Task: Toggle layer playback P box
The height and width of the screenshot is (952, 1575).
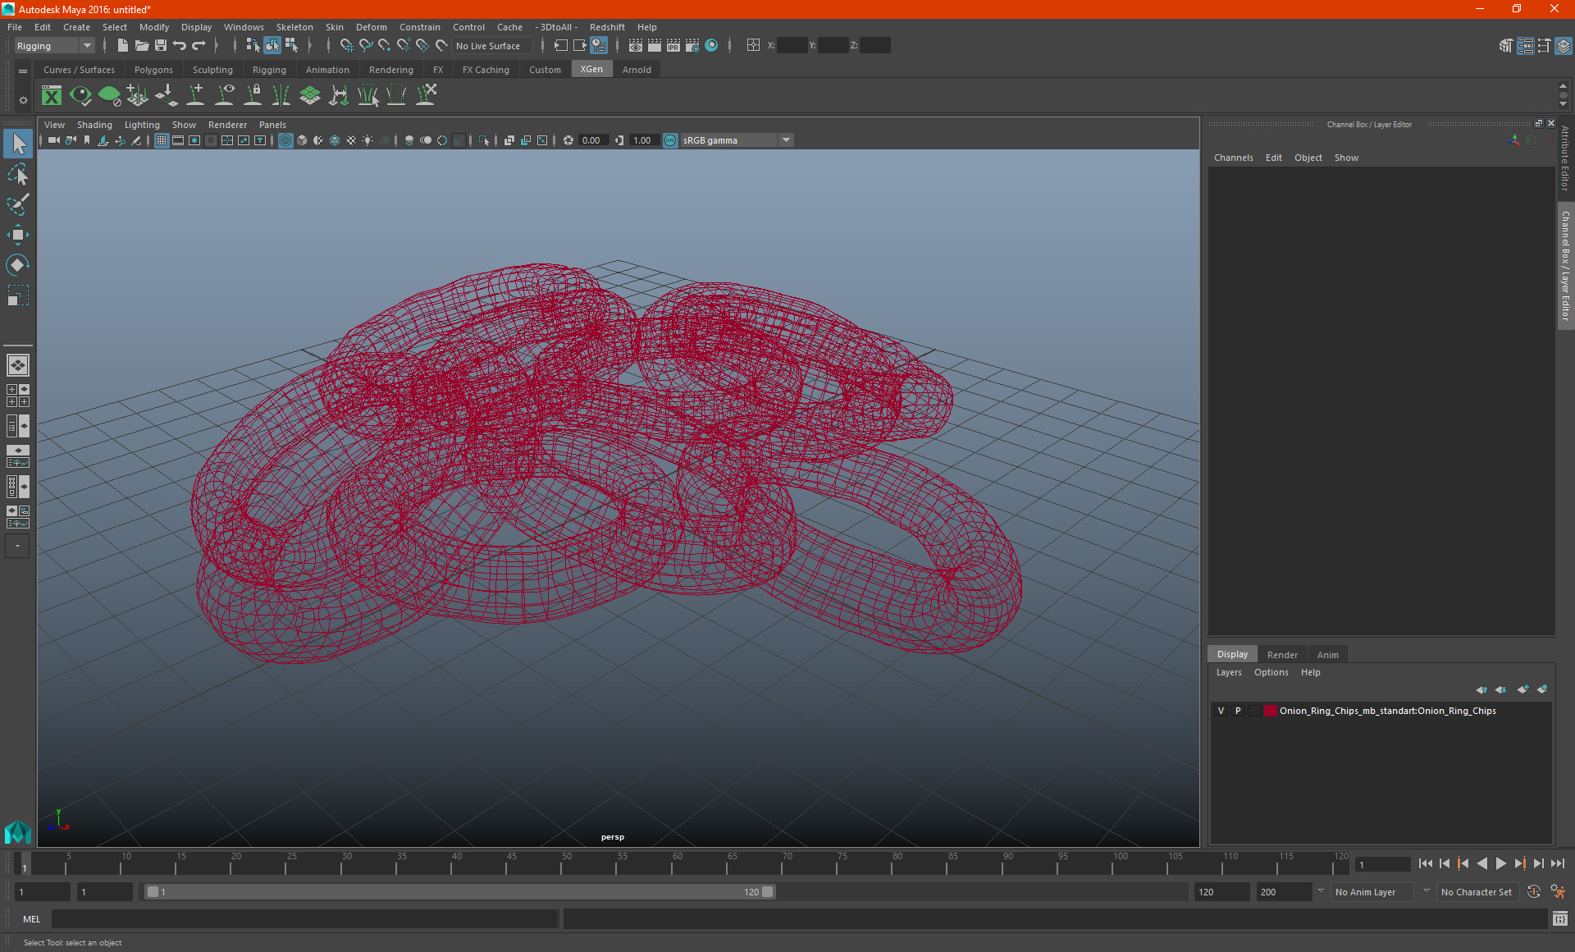Action: [1238, 711]
